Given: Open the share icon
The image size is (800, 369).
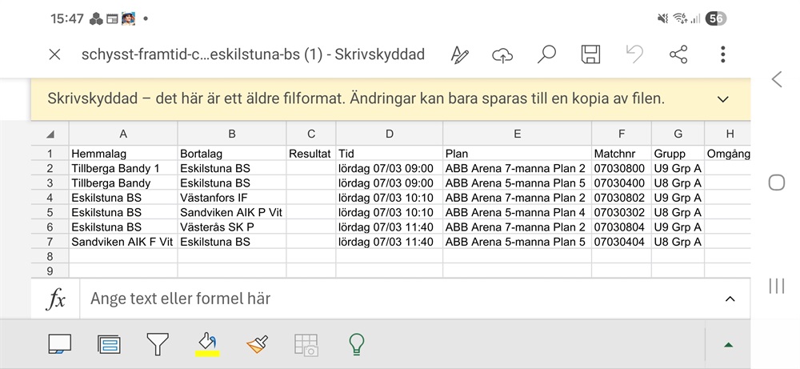Looking at the screenshot, I should tap(678, 54).
